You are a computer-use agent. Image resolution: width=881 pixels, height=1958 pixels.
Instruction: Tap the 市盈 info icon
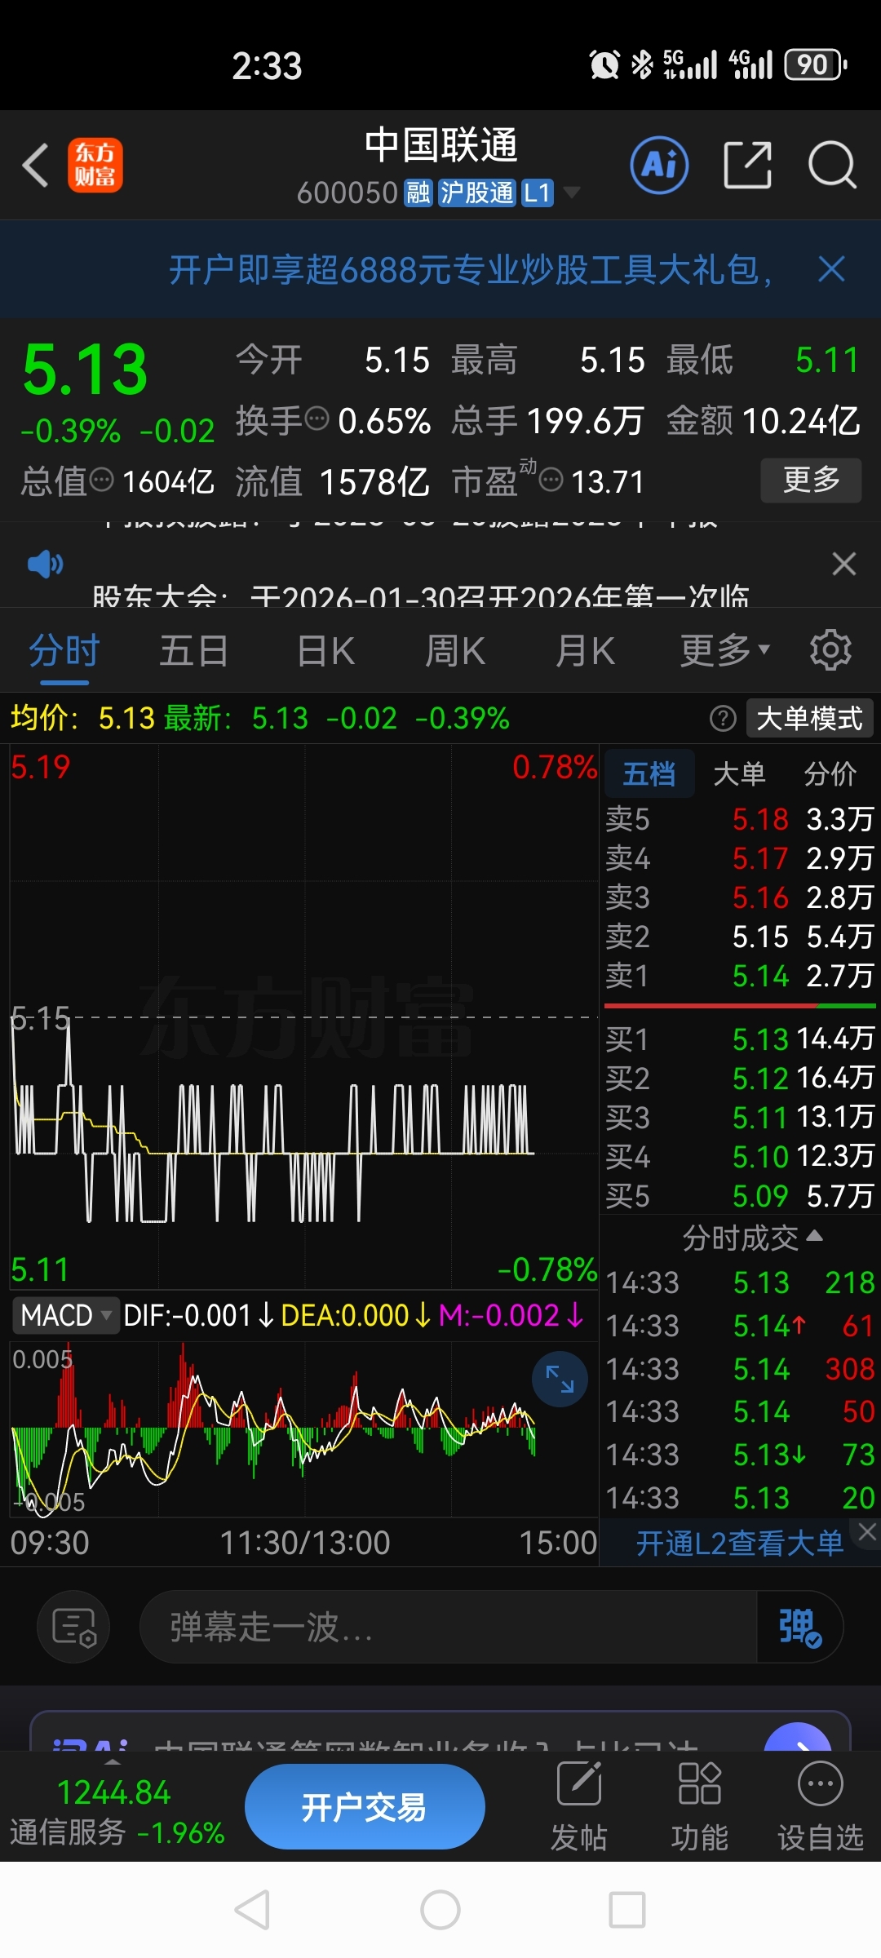point(551,480)
